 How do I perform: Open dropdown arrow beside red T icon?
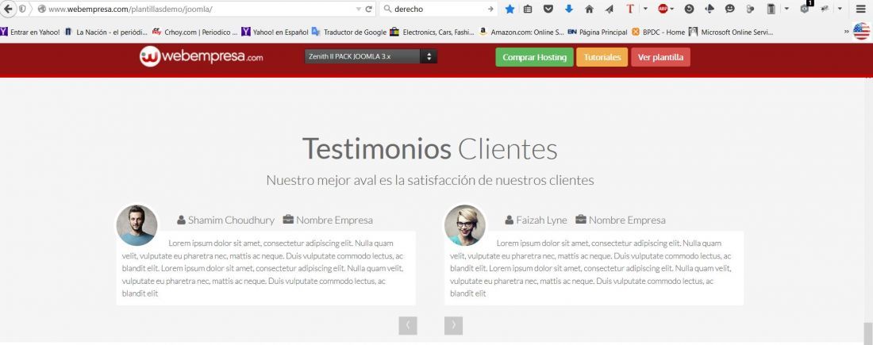tap(645, 9)
